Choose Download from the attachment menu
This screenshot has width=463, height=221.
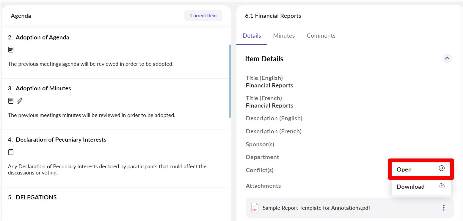click(410, 187)
